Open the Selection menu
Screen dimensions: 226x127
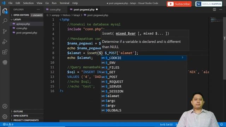[x=28, y=3]
